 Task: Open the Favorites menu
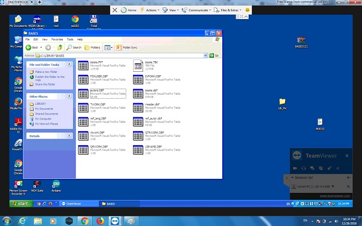(57, 39)
